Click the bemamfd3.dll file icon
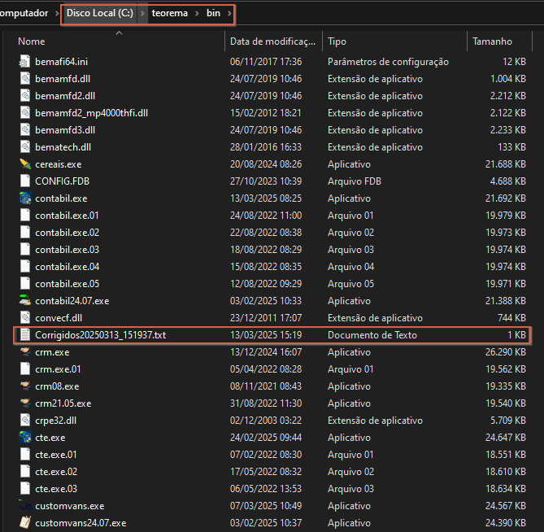The image size is (544, 532). click(24, 130)
